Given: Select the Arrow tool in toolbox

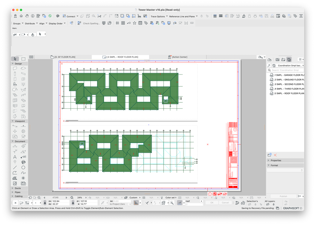Looking at the screenshot, I should 15,59.
